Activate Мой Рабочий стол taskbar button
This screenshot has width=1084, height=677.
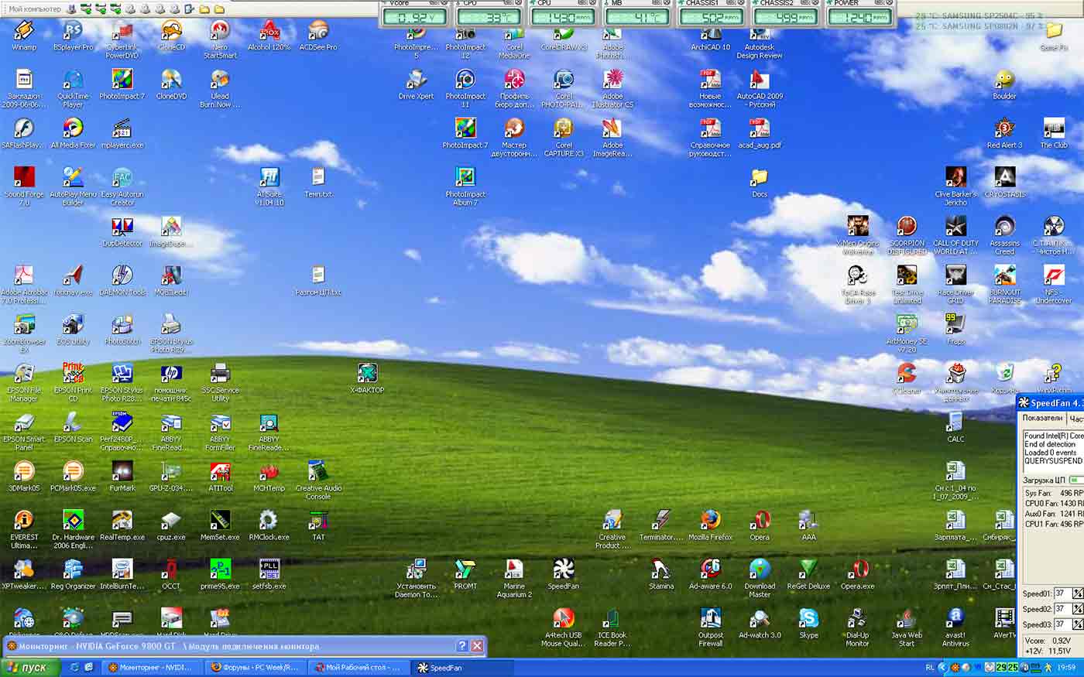coord(358,667)
